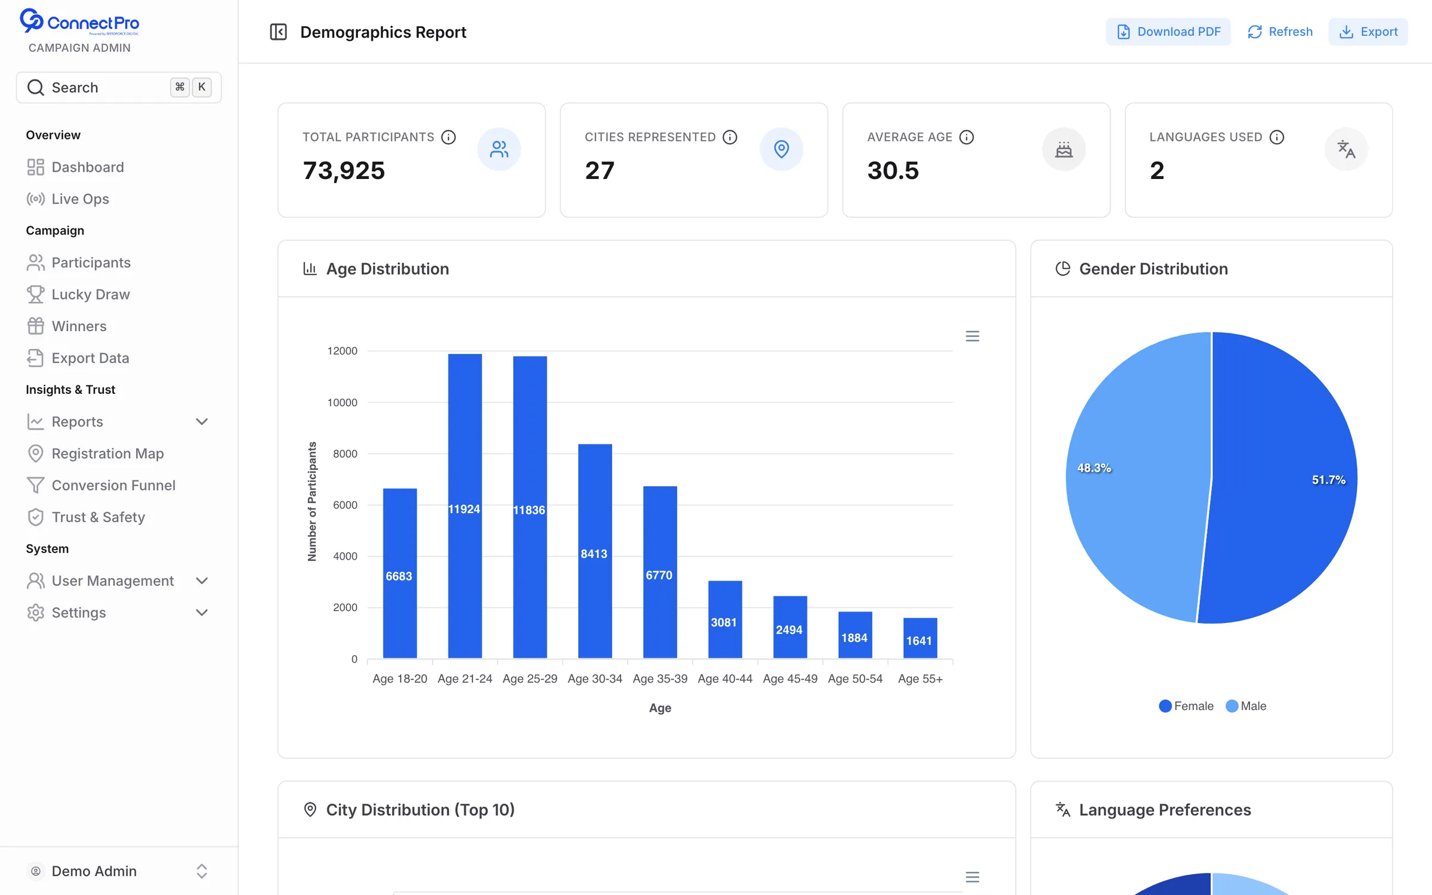Click the translate icon beside Language Preferences

1063,810
